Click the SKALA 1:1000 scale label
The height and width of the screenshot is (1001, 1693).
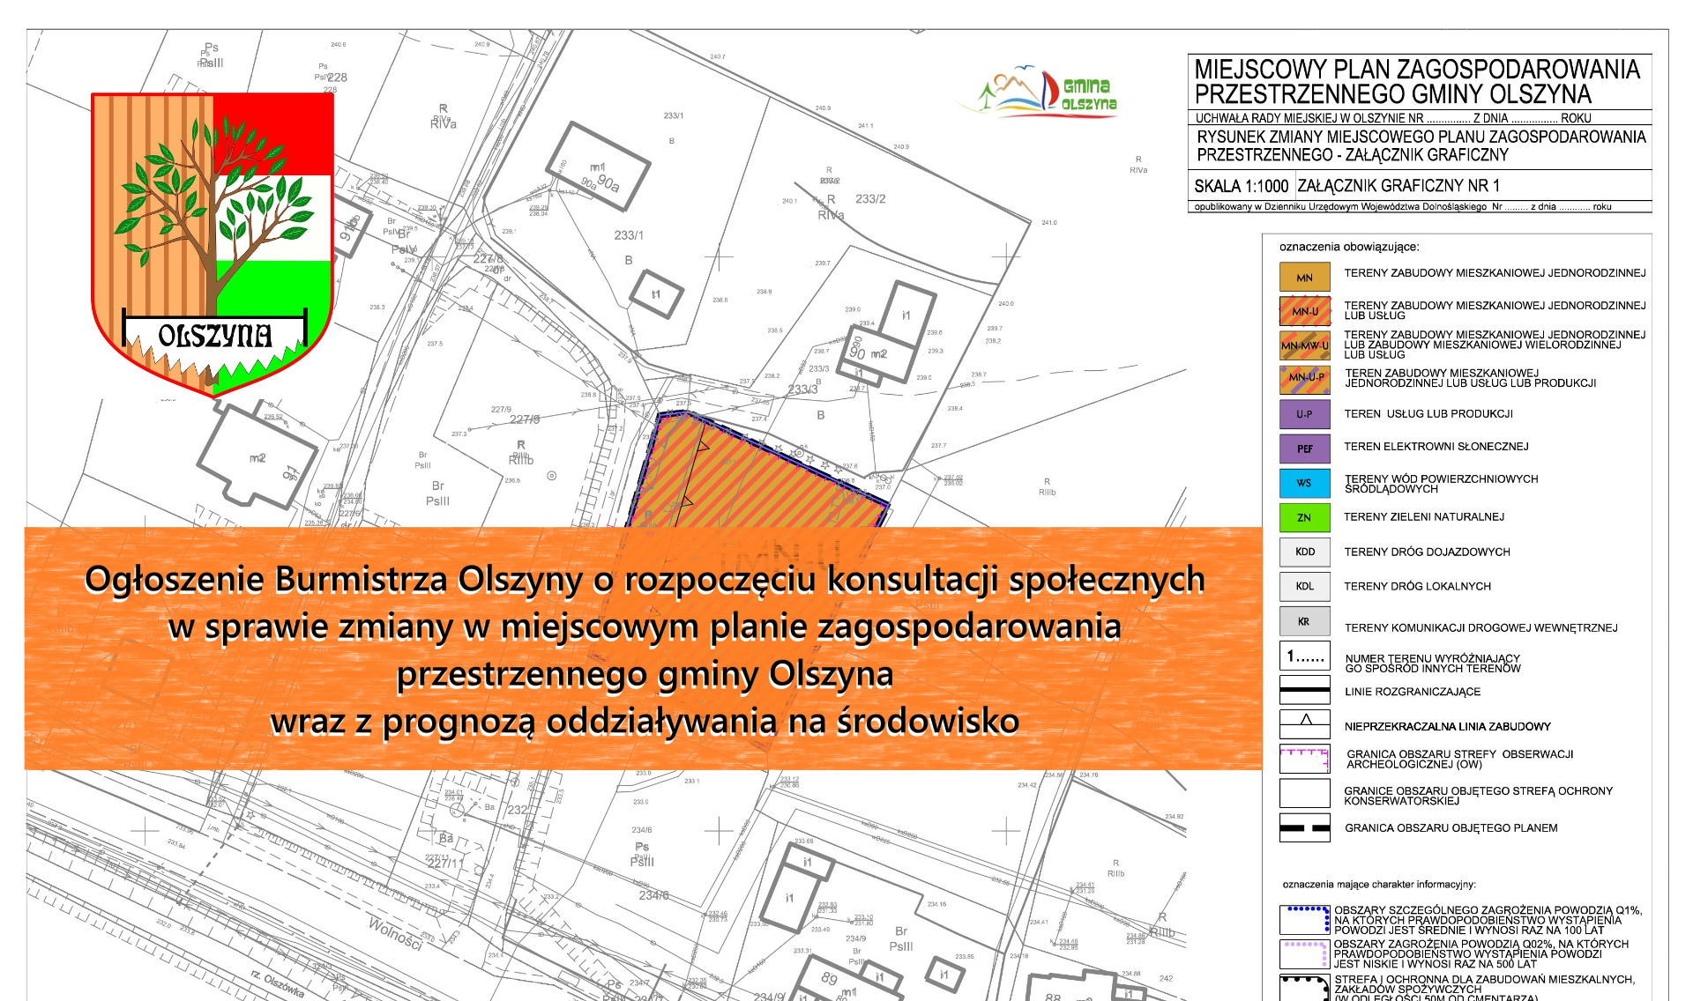coord(1241,186)
